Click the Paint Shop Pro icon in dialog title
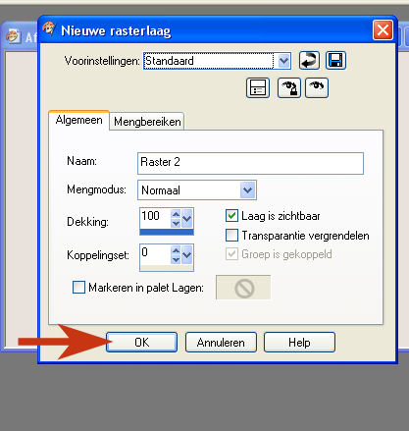This screenshot has width=409, height=431. tap(49, 29)
